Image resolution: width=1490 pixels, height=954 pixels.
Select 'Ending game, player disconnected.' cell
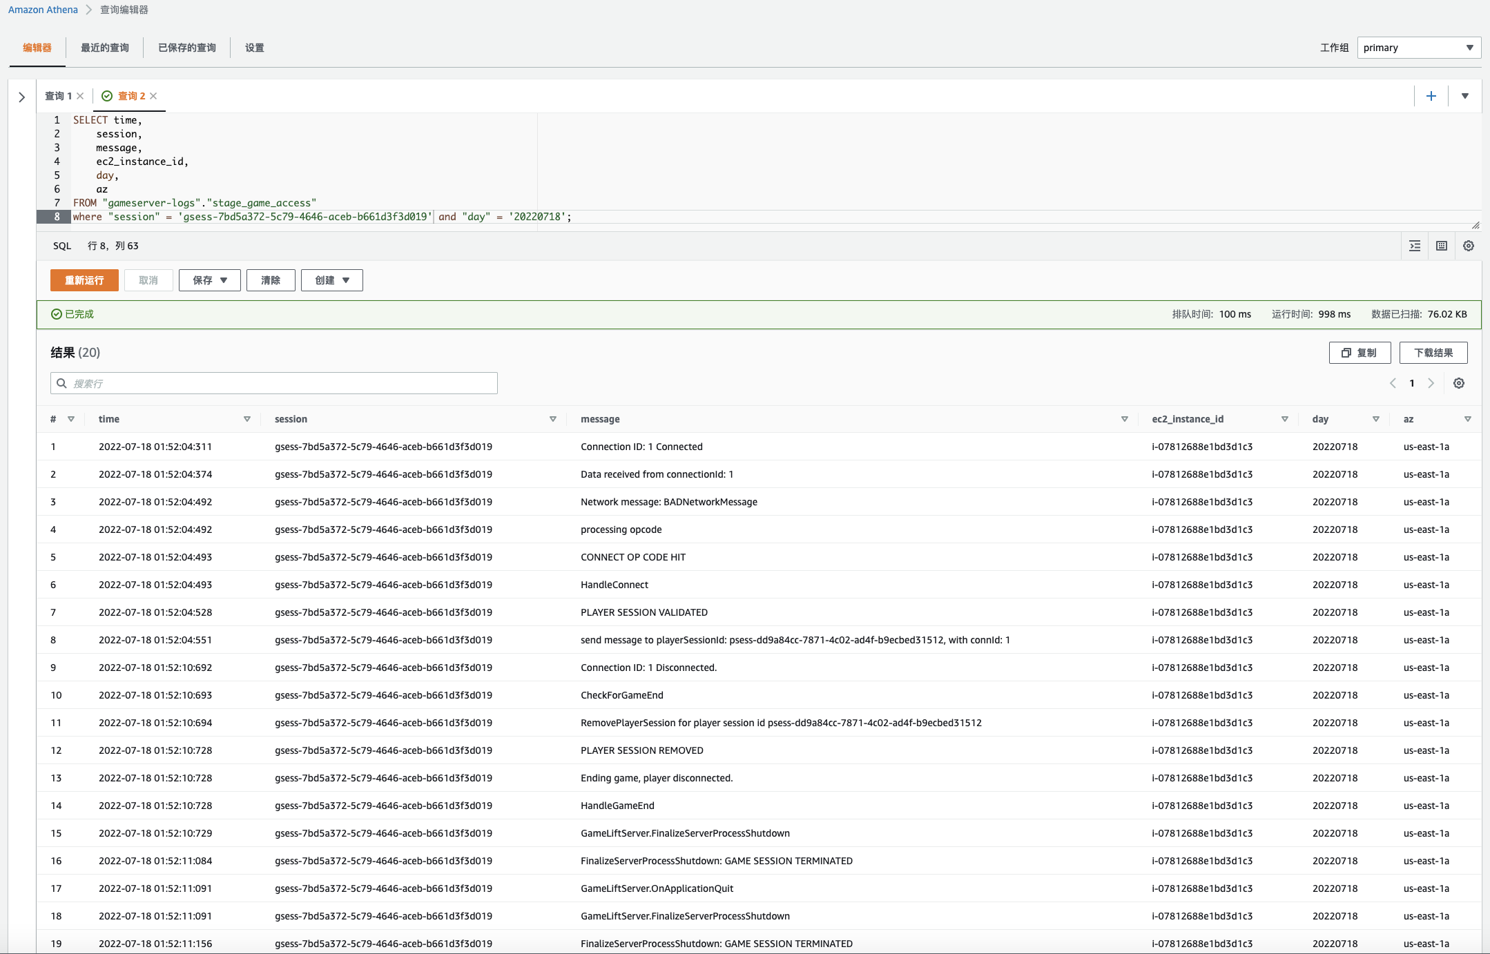pos(657,778)
